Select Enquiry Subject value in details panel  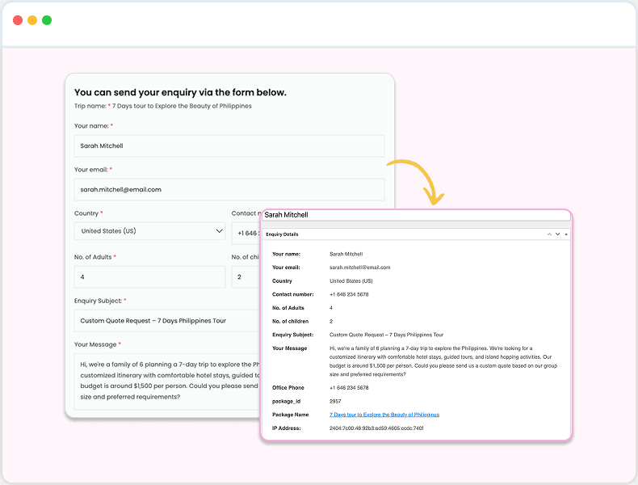tap(386, 335)
